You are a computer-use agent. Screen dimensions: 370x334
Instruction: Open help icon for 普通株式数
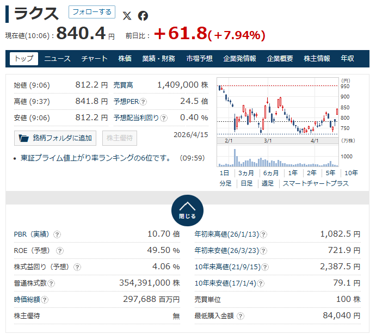pyautogui.click(x=51, y=283)
